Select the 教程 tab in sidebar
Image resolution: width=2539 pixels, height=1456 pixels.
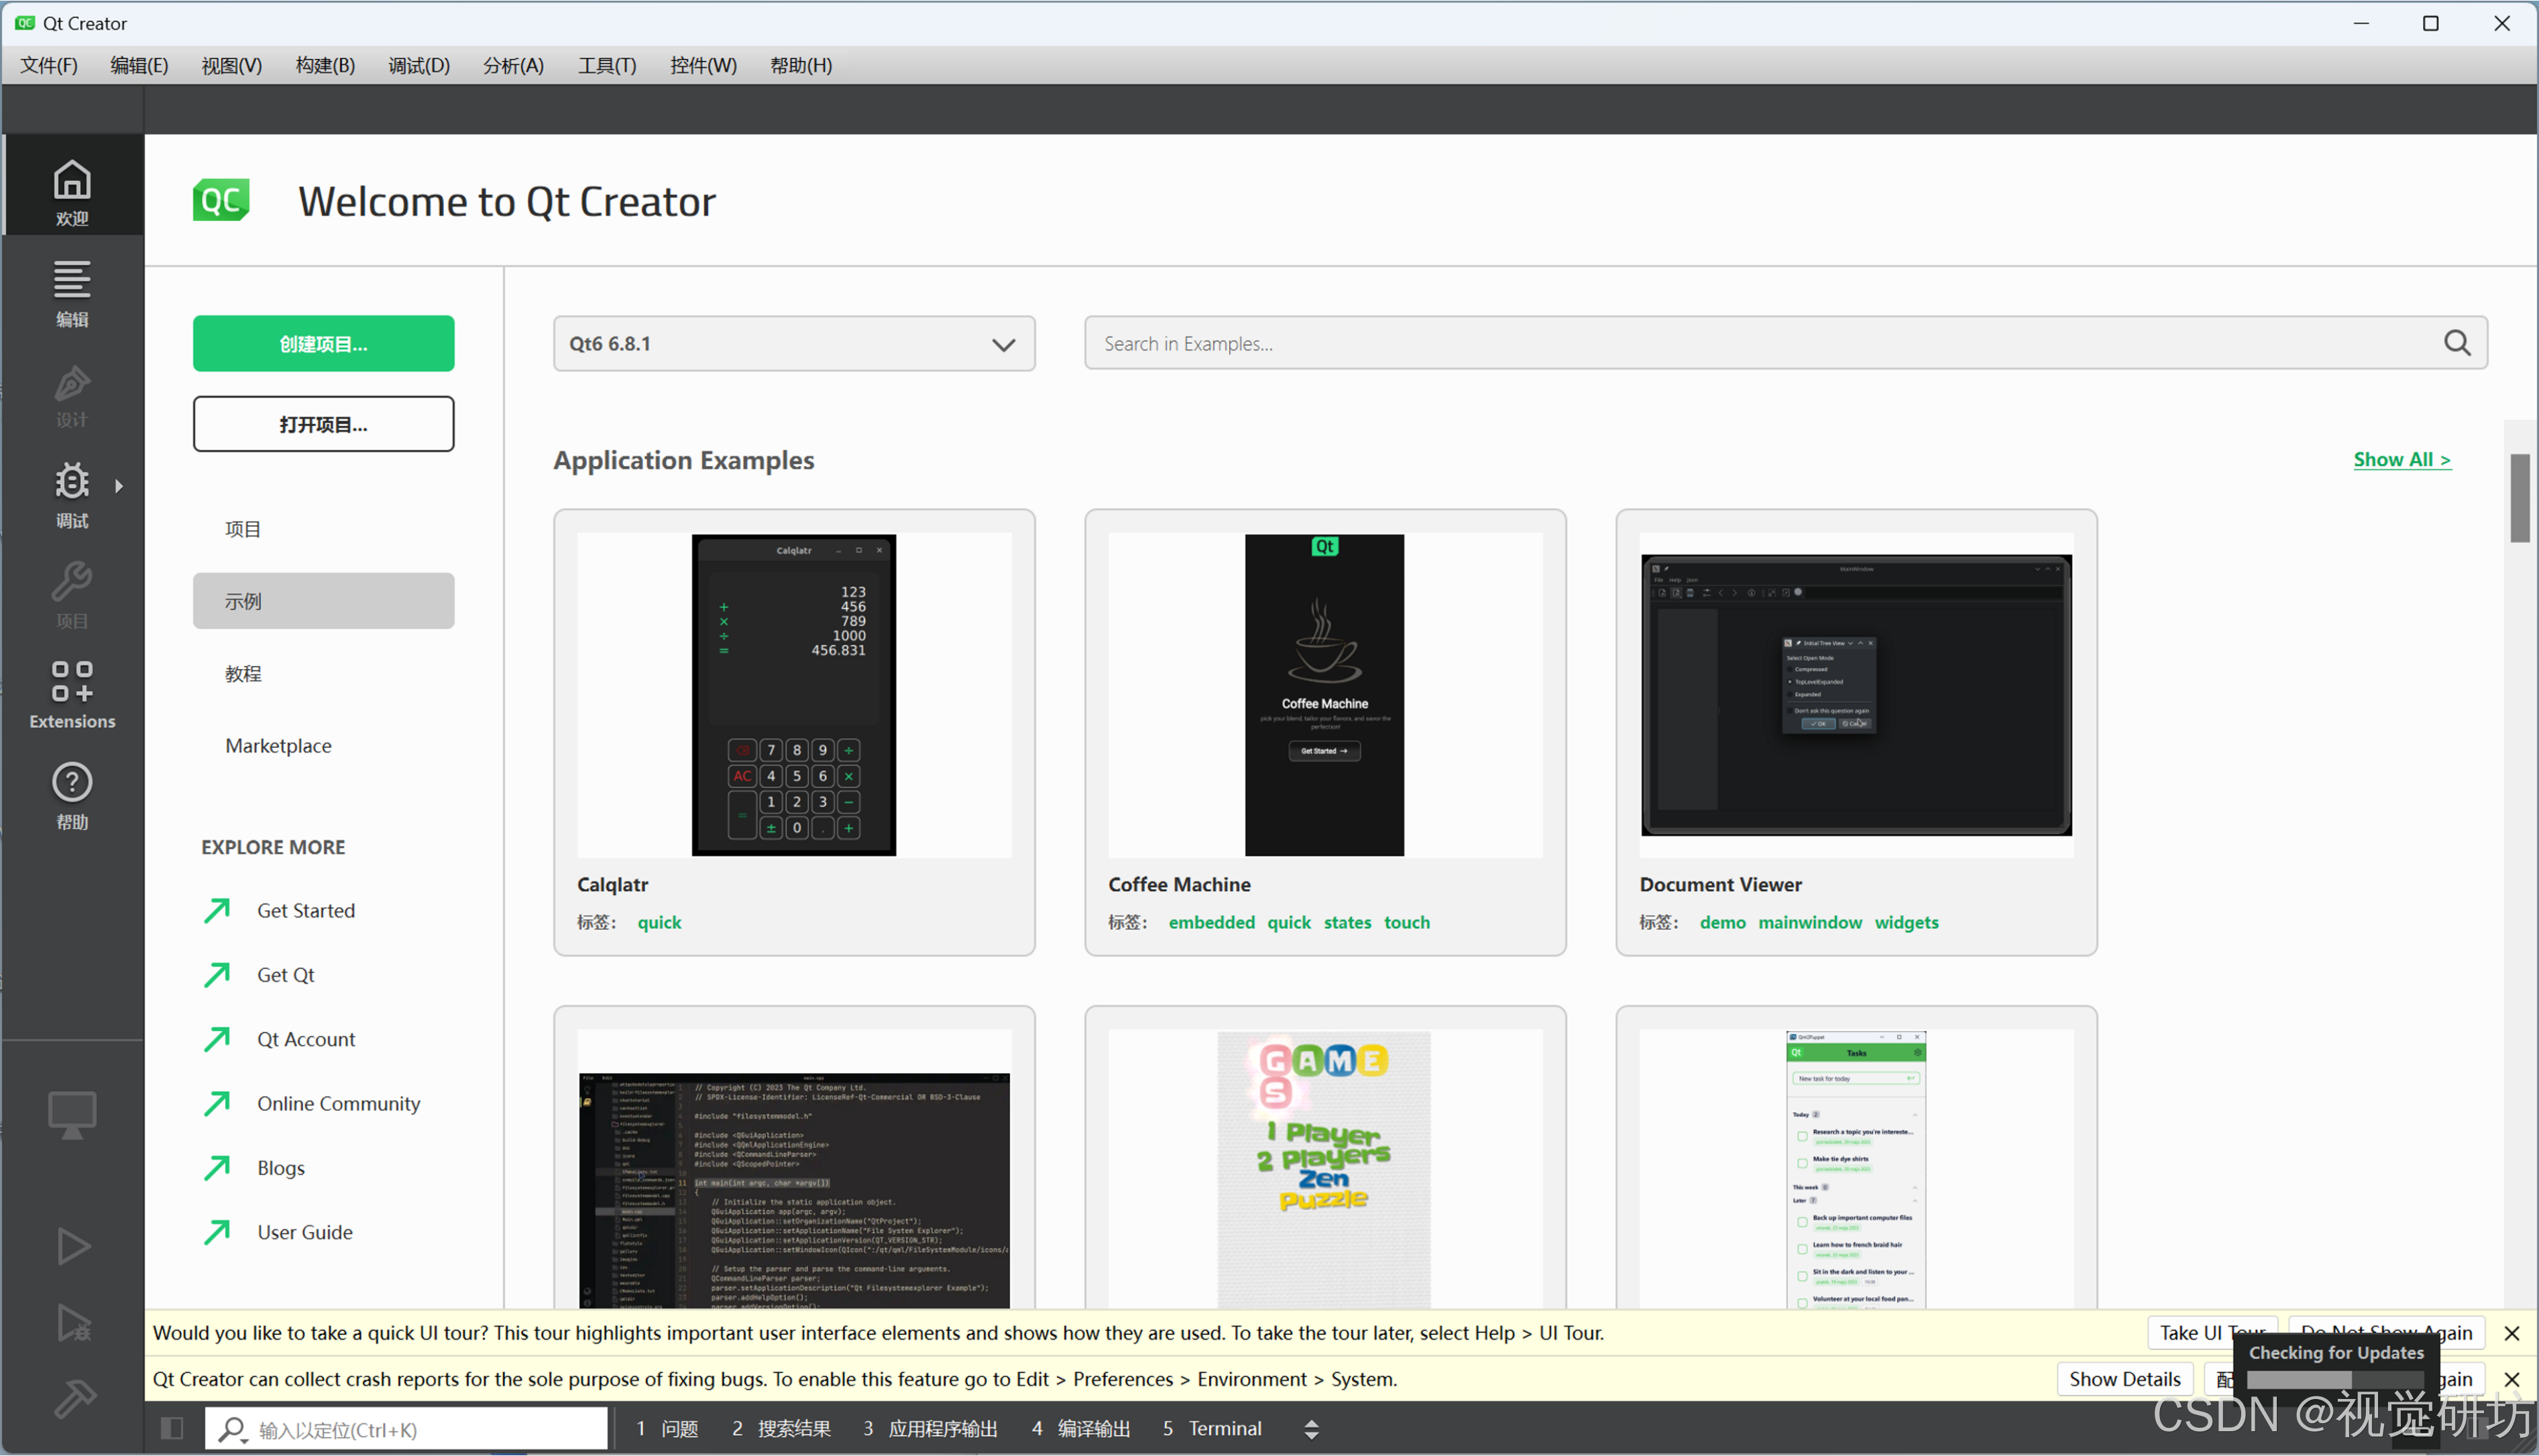(243, 673)
